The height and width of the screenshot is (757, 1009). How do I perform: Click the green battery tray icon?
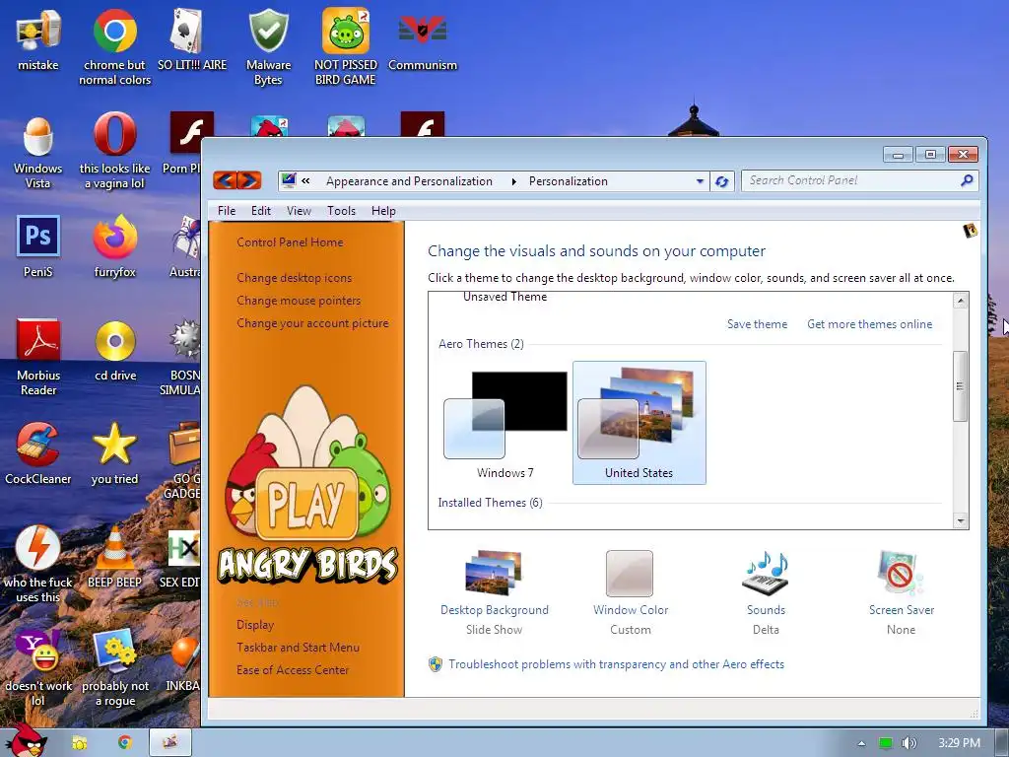coord(886,743)
